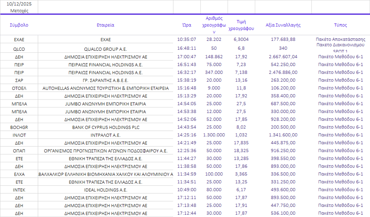The width and height of the screenshot is (370, 217).
Task: Click the AUTOHELLAS company name cell
Action: [106, 88]
